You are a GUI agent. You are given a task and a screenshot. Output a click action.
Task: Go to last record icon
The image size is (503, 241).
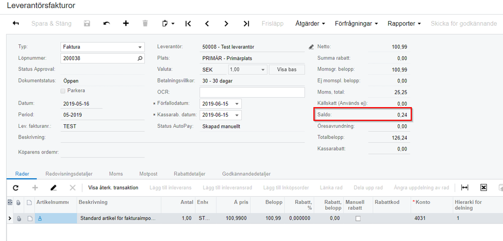pyautogui.click(x=246, y=23)
